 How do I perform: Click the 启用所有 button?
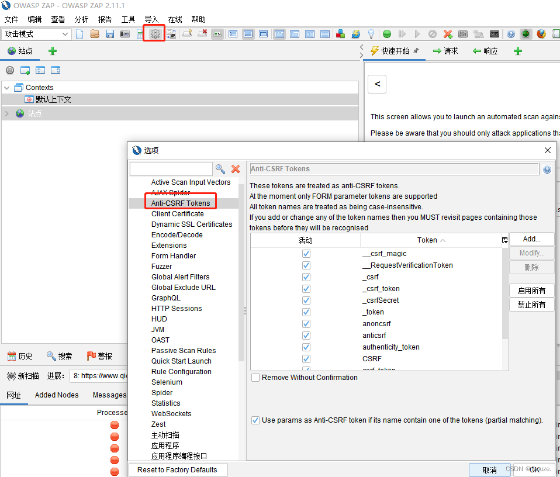[531, 291]
